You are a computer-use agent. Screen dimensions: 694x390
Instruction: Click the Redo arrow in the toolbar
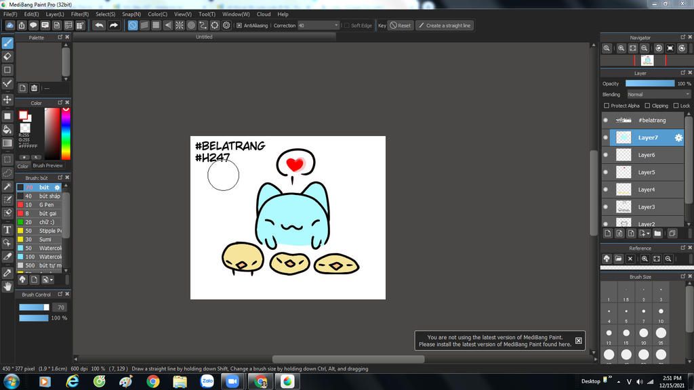coord(114,25)
